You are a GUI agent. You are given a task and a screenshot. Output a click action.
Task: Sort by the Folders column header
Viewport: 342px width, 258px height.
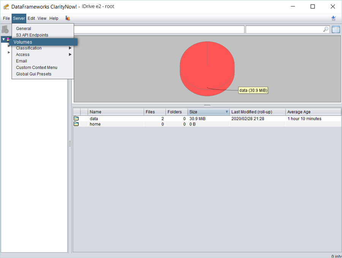177,112
